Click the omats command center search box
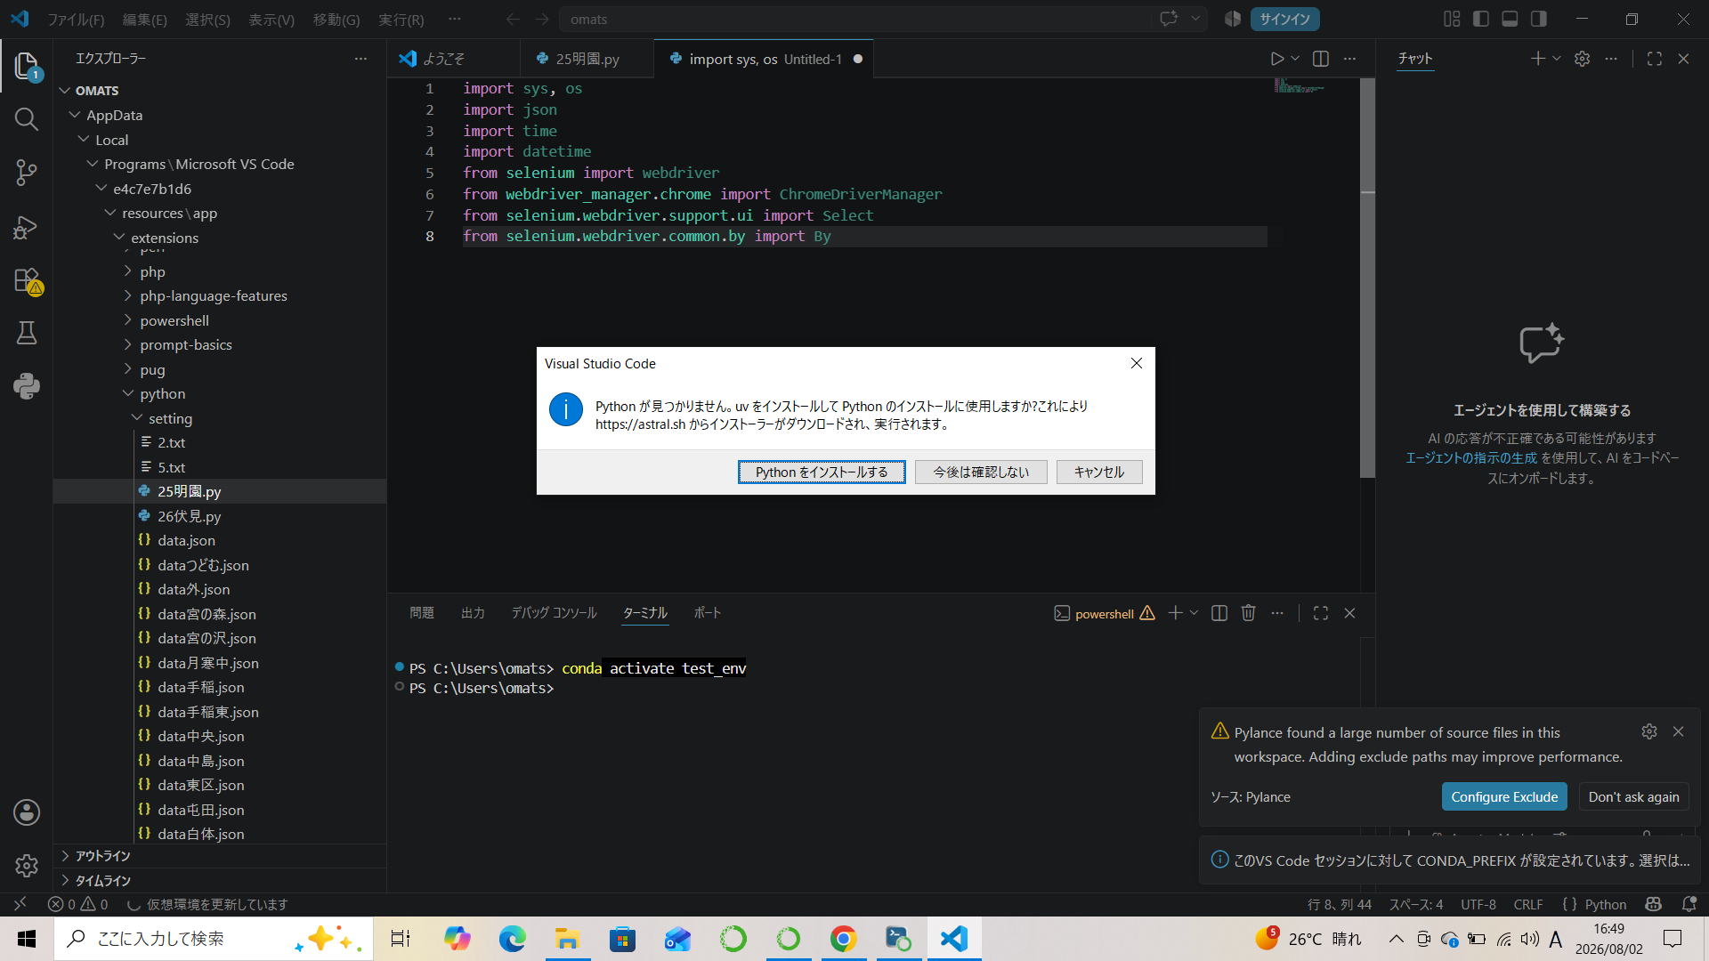Screen dimensions: 1709x961 tap(855, 19)
